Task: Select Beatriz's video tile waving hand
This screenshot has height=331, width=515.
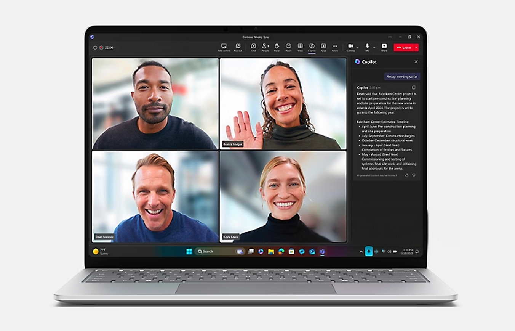Action: [283, 103]
